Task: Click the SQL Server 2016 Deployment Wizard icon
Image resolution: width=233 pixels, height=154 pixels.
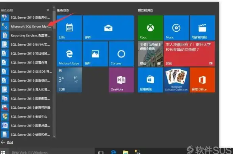Action: pos(5,62)
